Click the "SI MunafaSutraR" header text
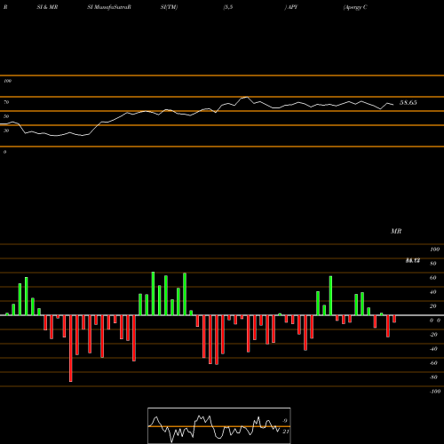The image size is (444, 444). 109,7
